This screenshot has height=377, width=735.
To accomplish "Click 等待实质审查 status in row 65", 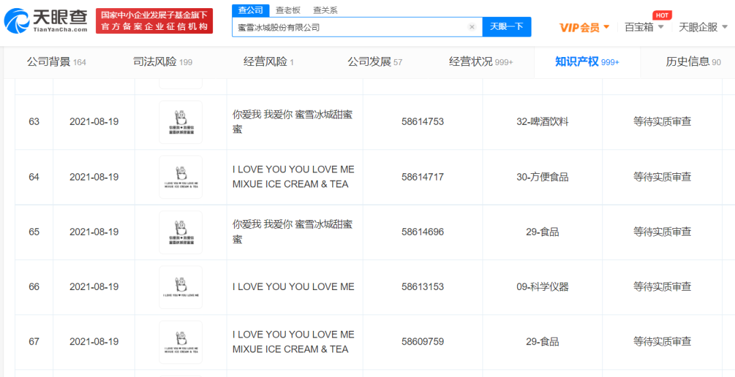I will (x=662, y=232).
